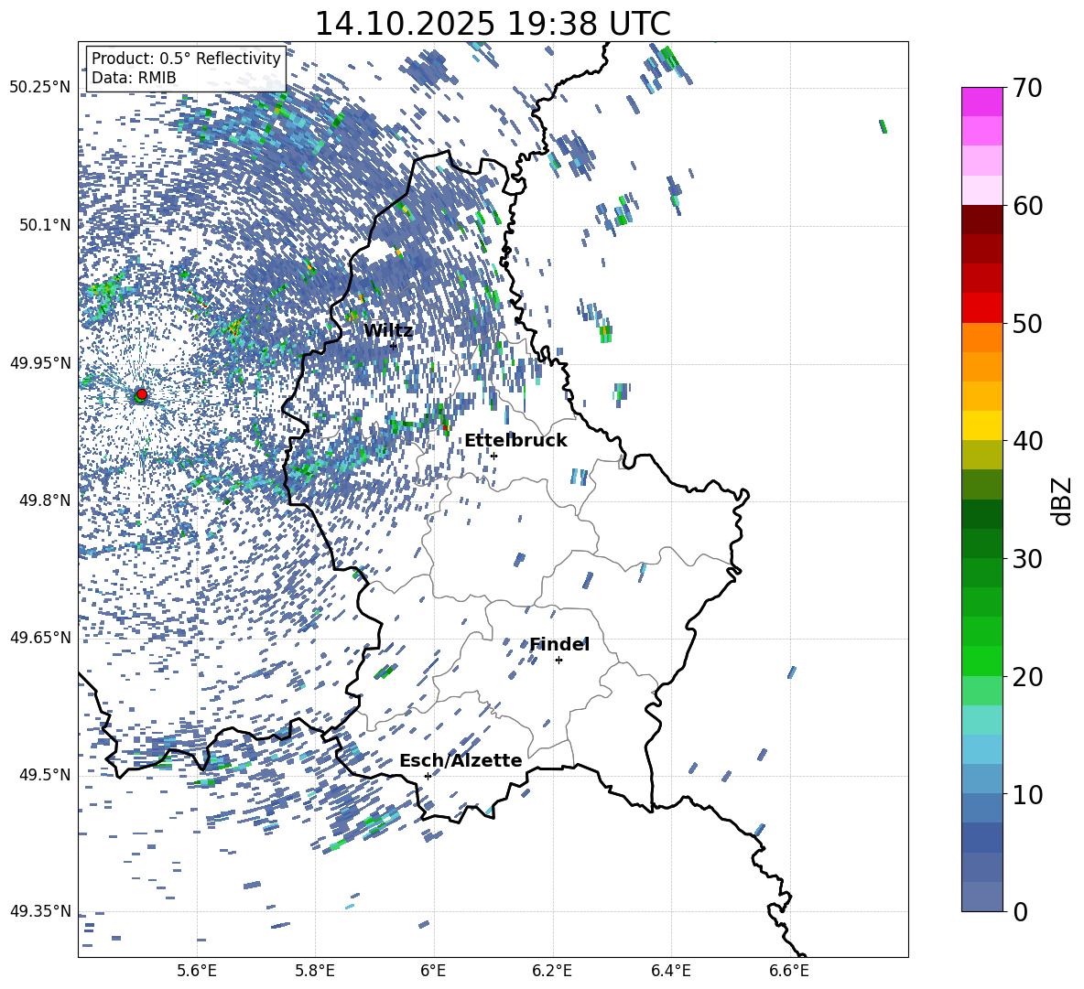Click the 5.8°E longitude label
The width and height of the screenshot is (1084, 989).
coord(315,971)
